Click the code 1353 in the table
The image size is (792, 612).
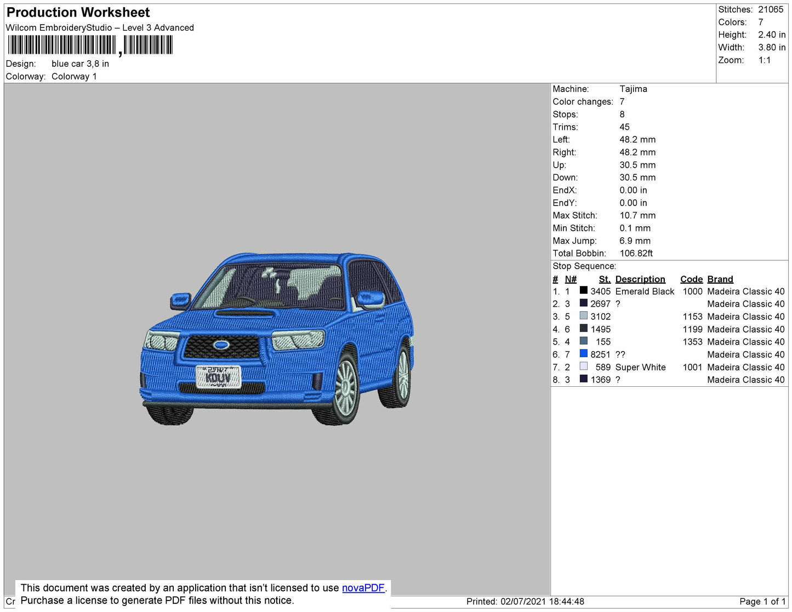click(x=692, y=342)
